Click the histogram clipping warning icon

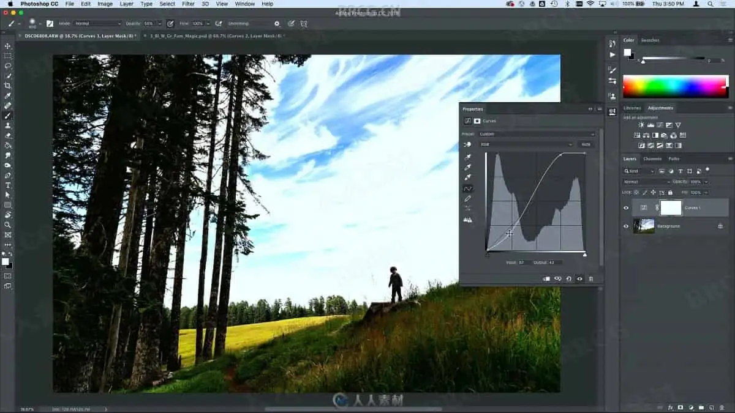468,219
